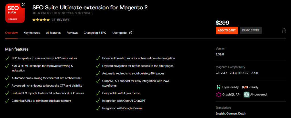This screenshot has width=291, height=118.
Task: Open the Reviews tab
Action: 72,33
